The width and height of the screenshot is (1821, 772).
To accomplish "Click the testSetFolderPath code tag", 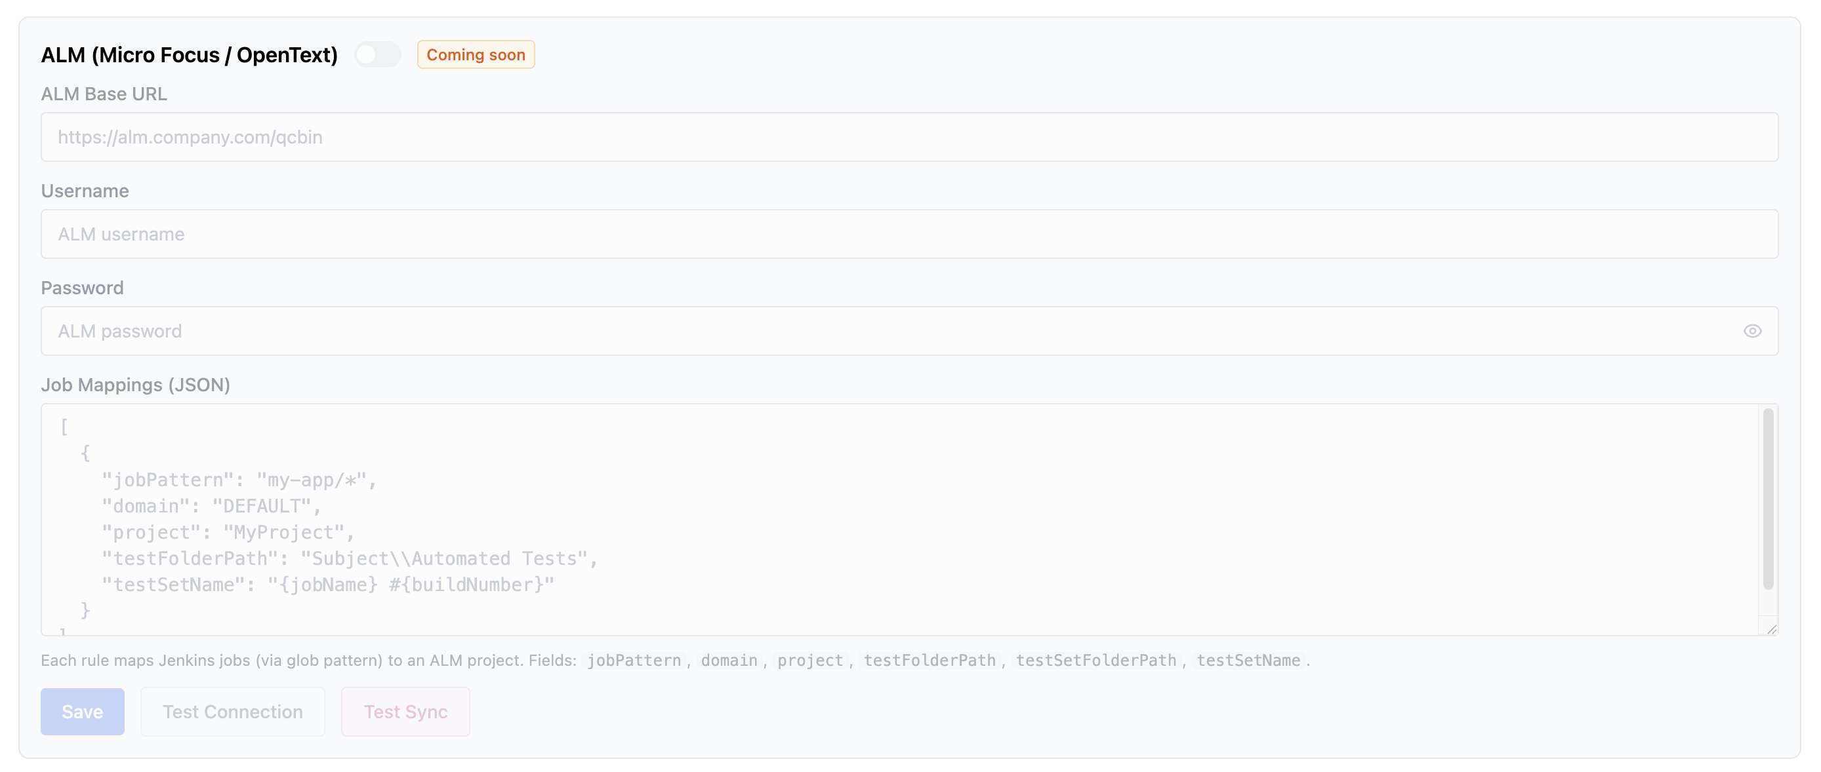I will tap(1095, 660).
